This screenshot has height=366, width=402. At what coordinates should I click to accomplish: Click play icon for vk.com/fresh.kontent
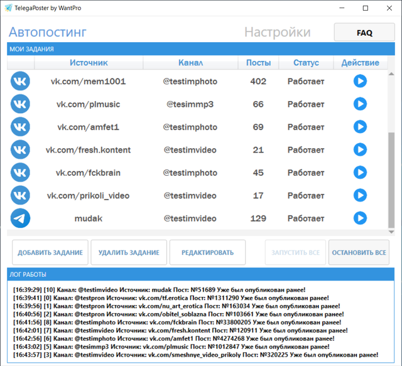coord(360,149)
